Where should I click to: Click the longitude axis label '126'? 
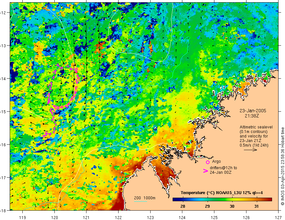[x=246, y=218]
